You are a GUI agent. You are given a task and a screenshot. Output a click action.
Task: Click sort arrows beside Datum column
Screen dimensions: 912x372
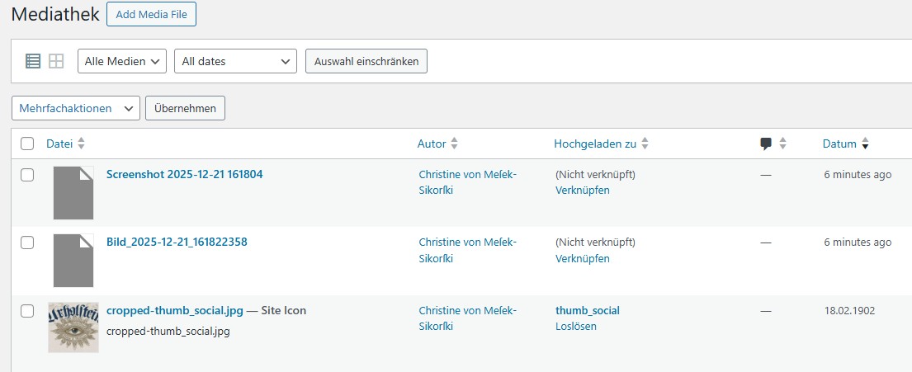tap(865, 144)
